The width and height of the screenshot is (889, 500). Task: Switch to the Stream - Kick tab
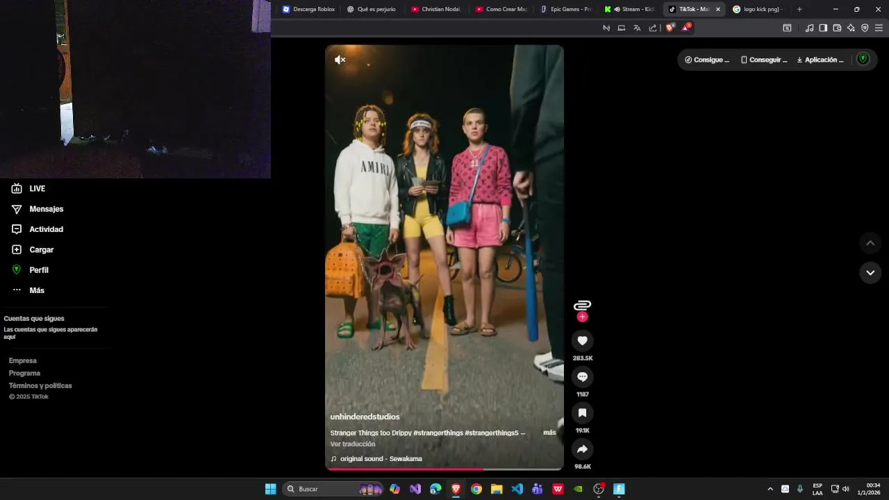(x=629, y=9)
